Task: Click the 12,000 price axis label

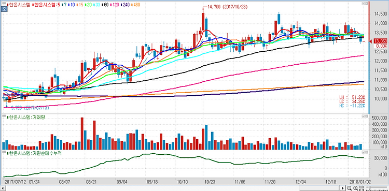Action: tap(380, 61)
